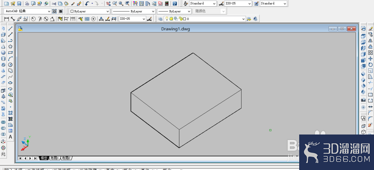Click the Drawing1.dwg window icon
The height and width of the screenshot is (170, 374).
(x=21, y=29)
